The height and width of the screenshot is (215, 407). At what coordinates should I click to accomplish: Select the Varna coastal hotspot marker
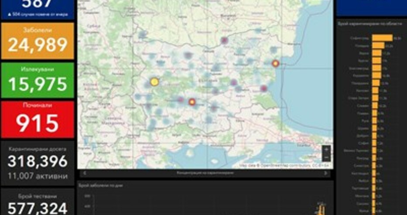(275, 63)
